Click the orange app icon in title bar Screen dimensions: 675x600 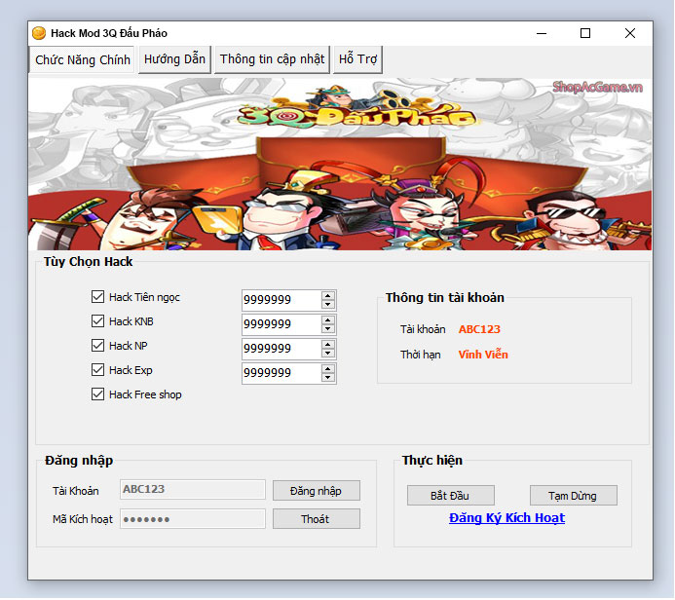click(x=39, y=33)
